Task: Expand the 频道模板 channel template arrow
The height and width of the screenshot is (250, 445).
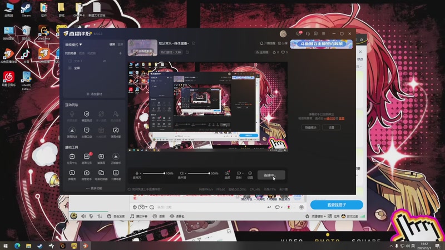Action: (325, 216)
